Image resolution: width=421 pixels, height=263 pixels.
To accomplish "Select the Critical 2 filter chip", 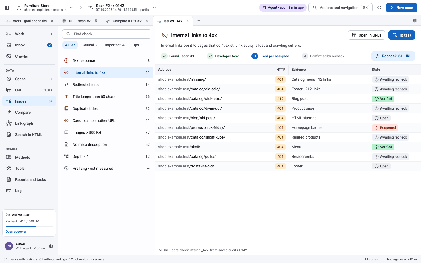I will [x=90, y=45].
